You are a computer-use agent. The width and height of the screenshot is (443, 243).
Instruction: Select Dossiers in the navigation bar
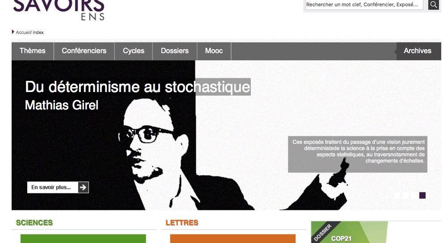coord(175,51)
